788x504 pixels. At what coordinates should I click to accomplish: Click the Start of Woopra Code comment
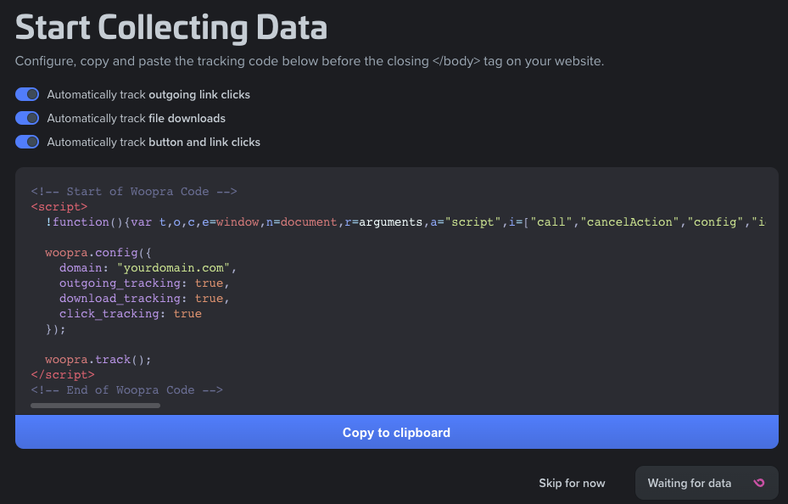[133, 191]
